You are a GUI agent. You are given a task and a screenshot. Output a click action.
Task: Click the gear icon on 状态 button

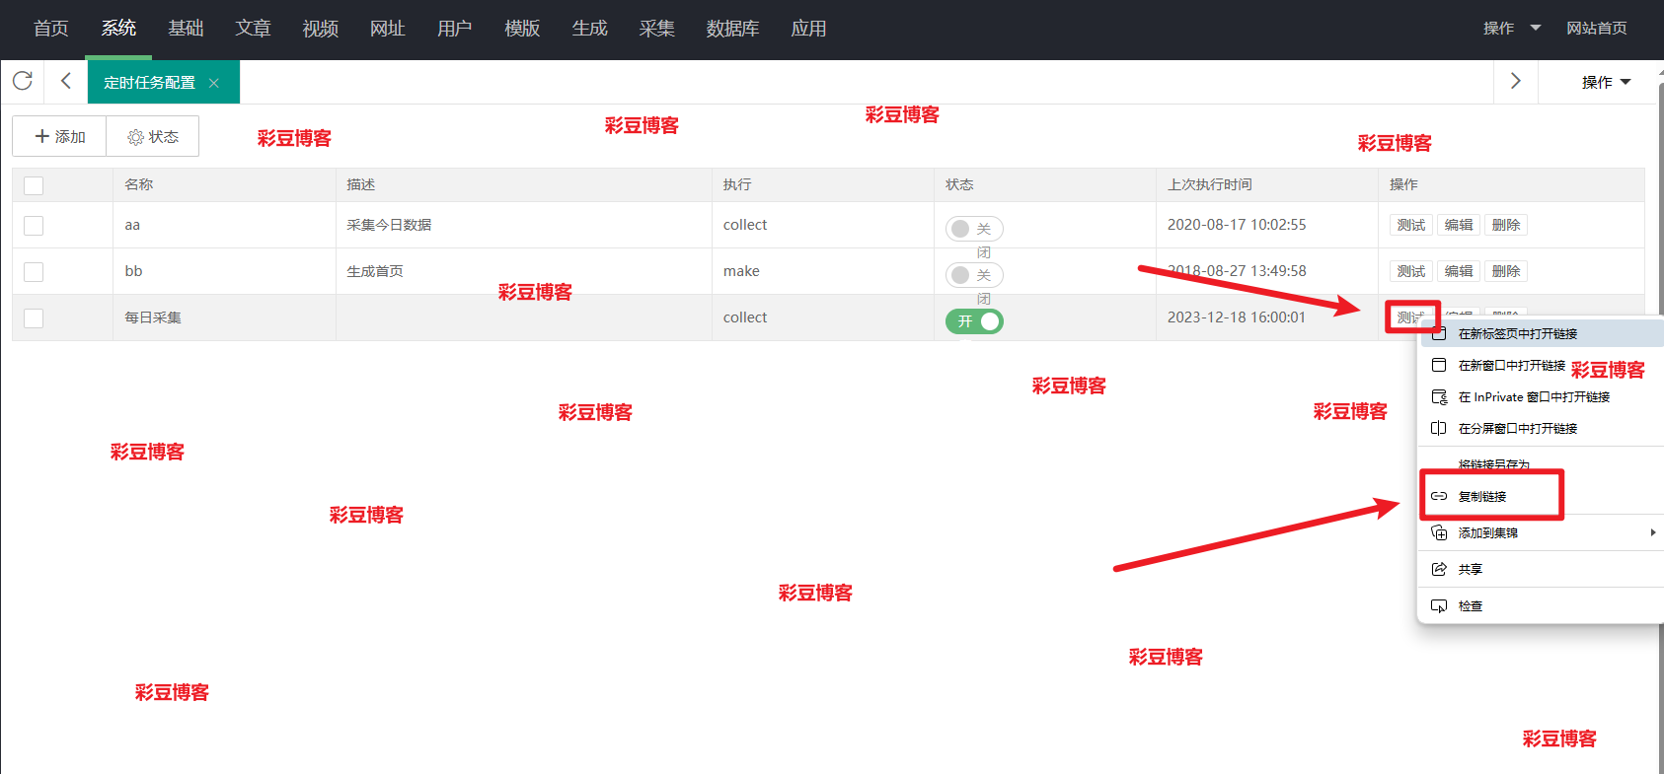tap(136, 137)
